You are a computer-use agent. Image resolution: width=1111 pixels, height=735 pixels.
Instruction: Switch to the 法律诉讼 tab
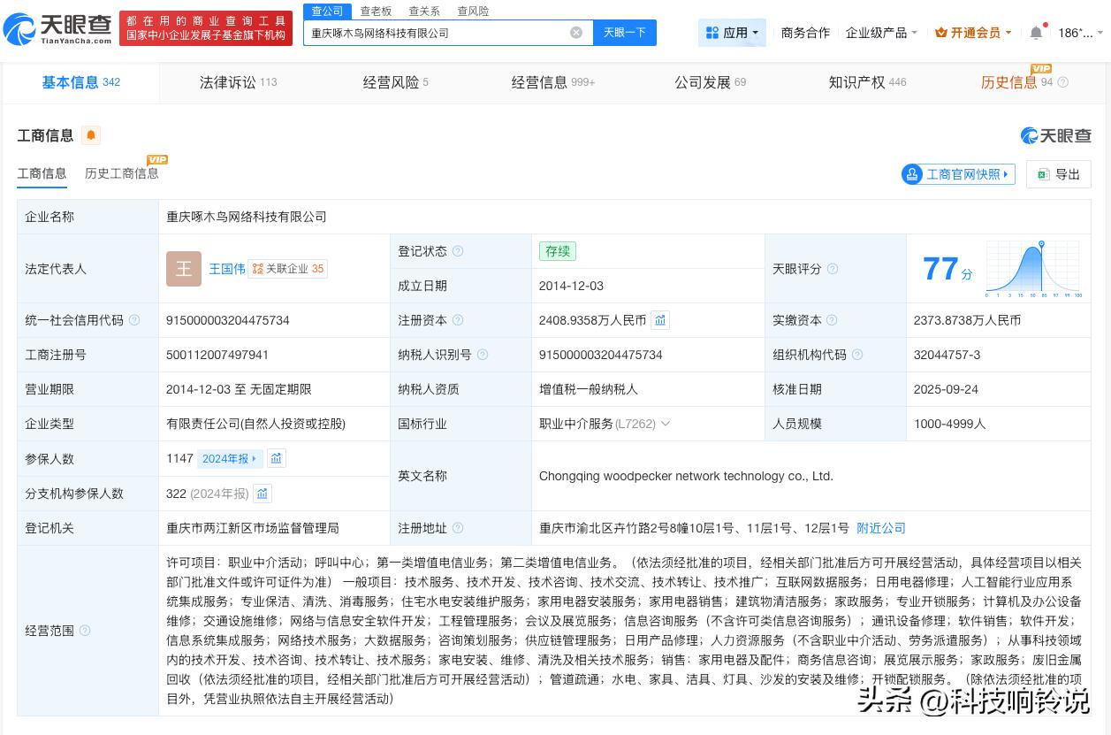click(228, 82)
